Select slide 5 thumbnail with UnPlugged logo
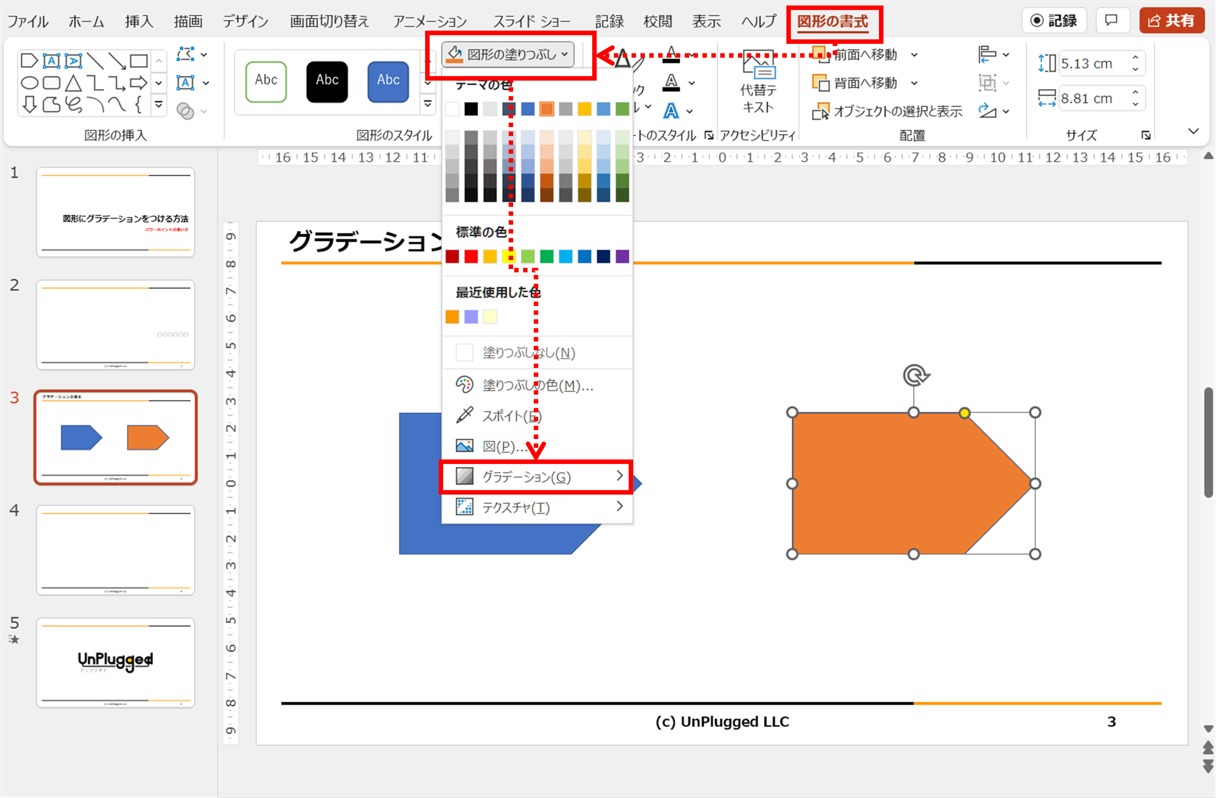This screenshot has width=1216, height=798. coord(115,663)
